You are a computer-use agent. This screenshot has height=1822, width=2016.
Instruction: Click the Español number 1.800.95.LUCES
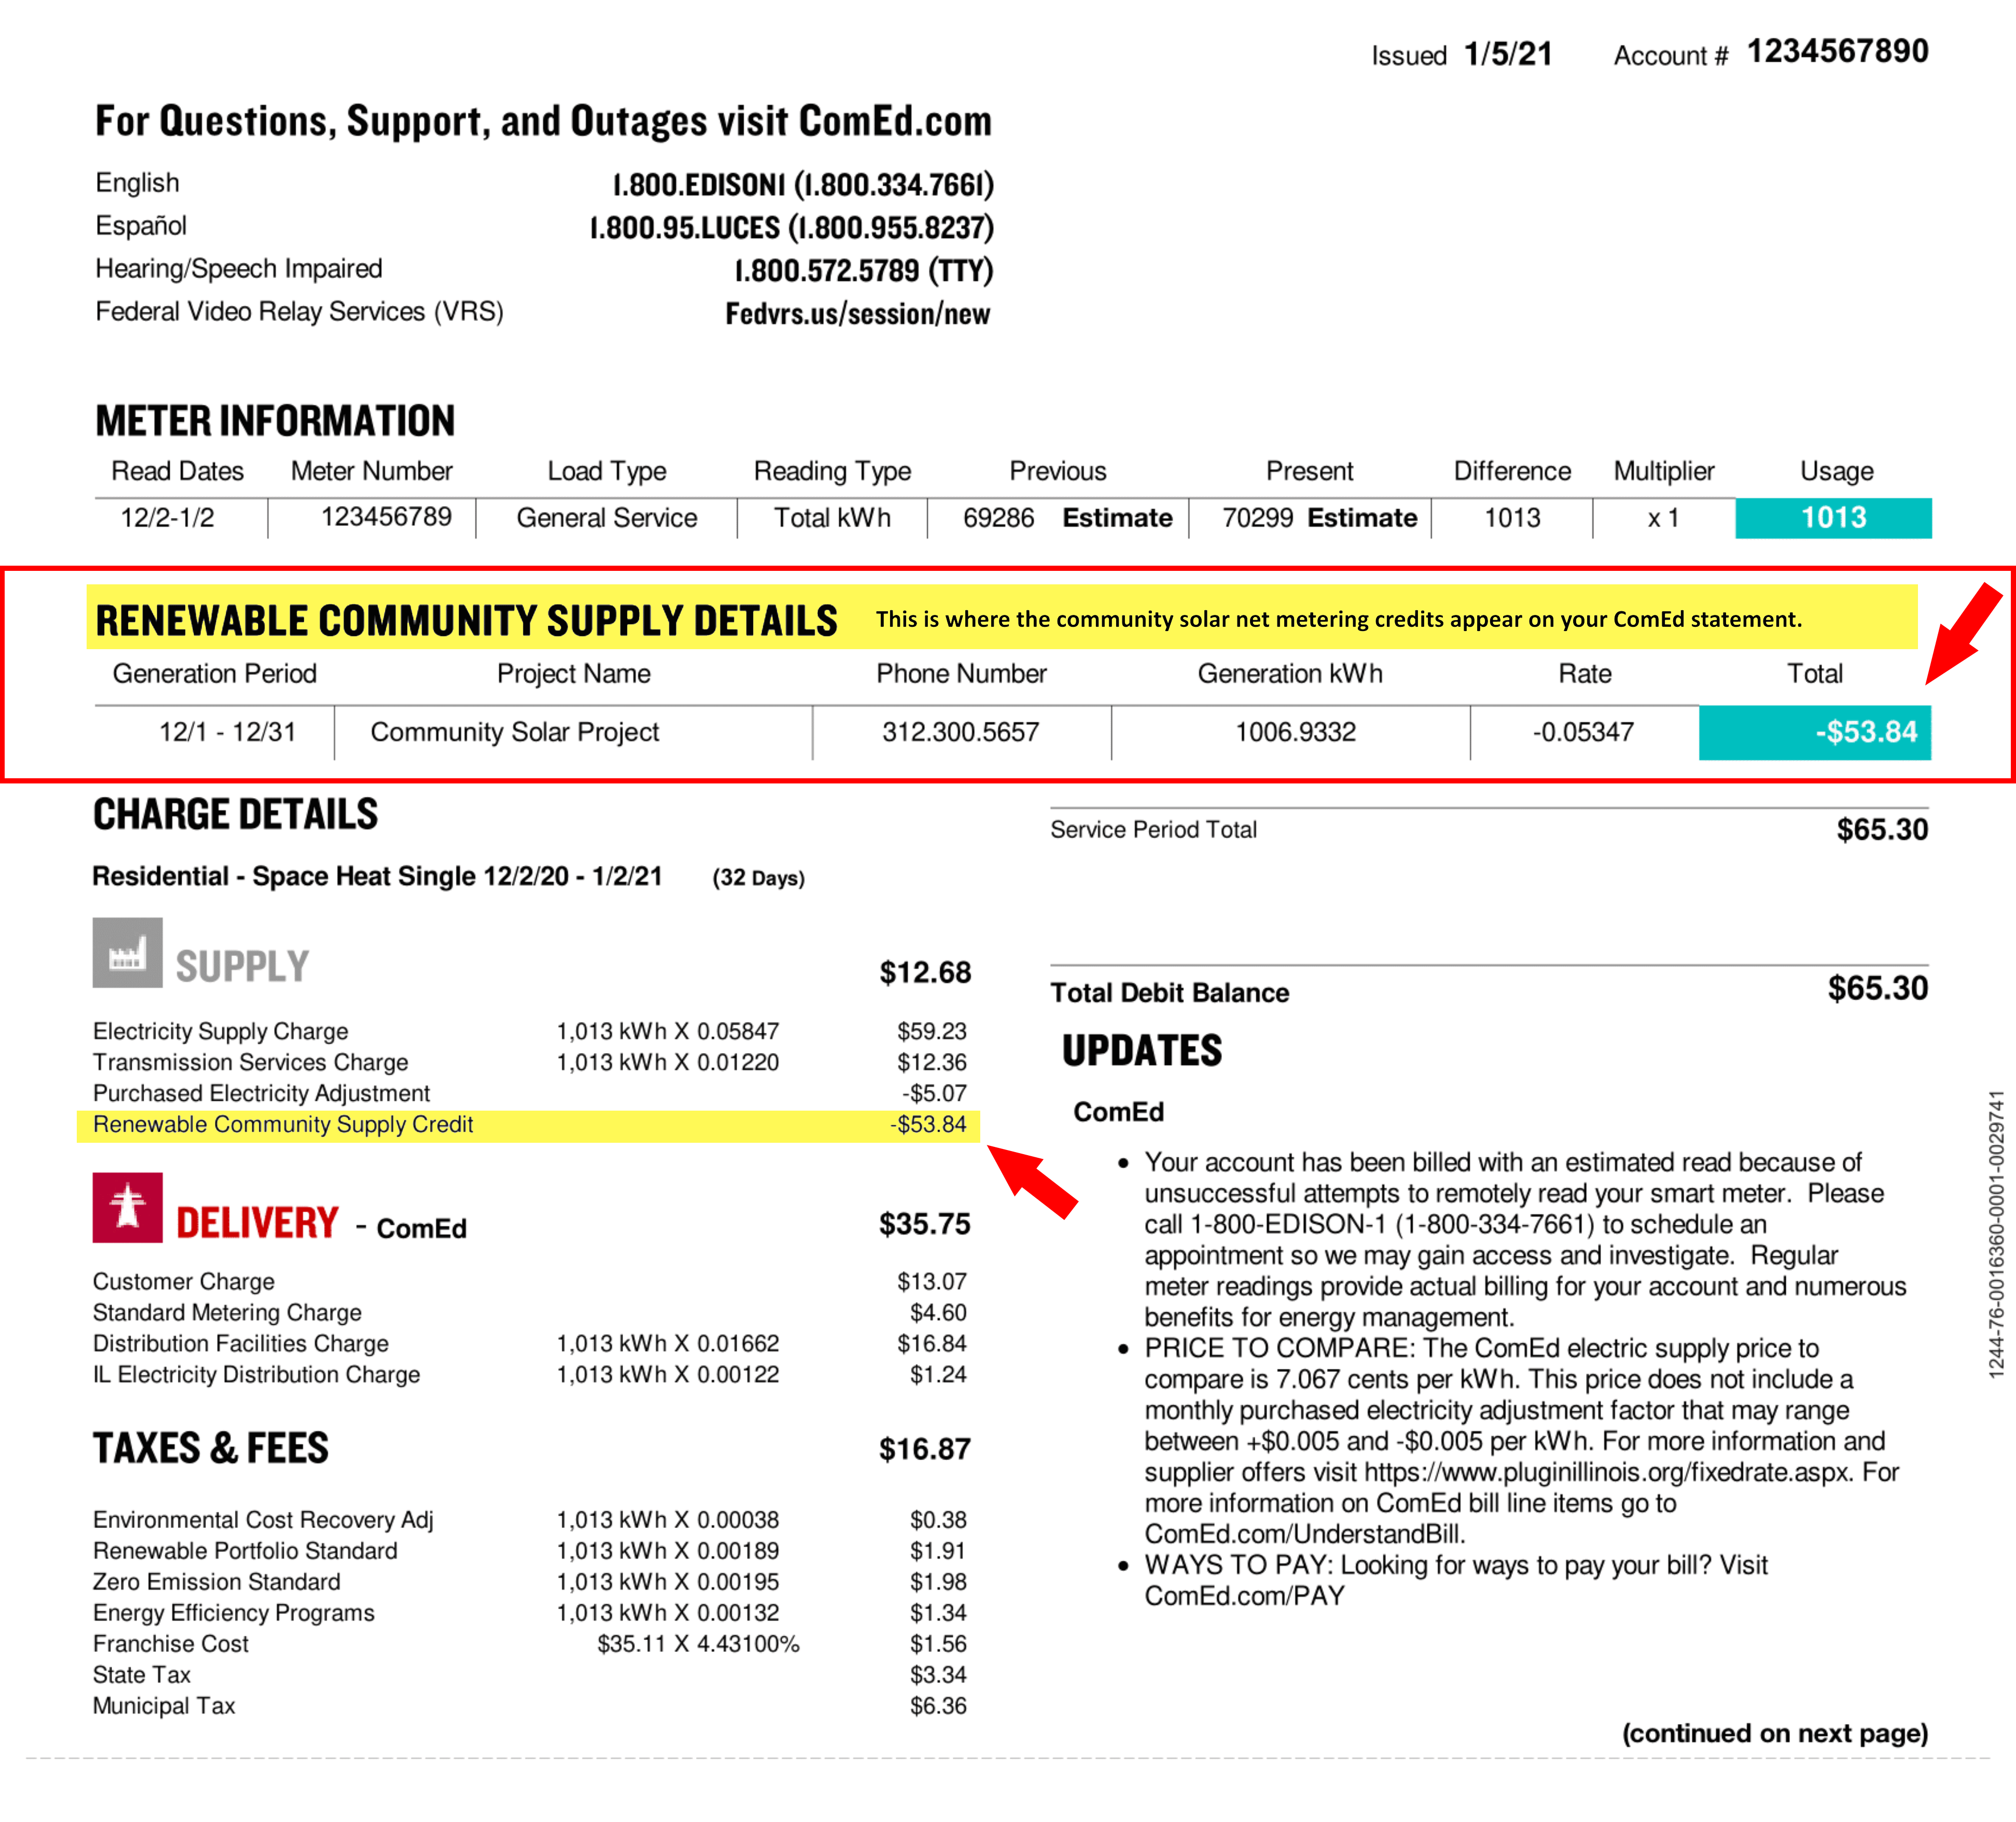pyautogui.click(x=792, y=228)
